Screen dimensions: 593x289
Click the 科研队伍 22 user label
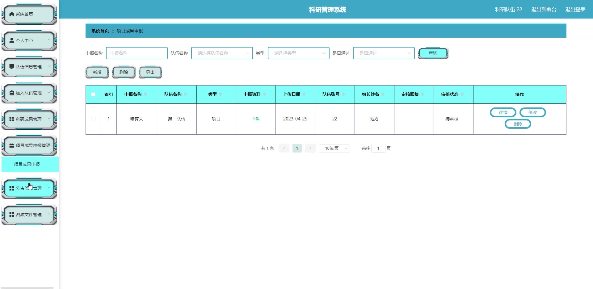(509, 10)
